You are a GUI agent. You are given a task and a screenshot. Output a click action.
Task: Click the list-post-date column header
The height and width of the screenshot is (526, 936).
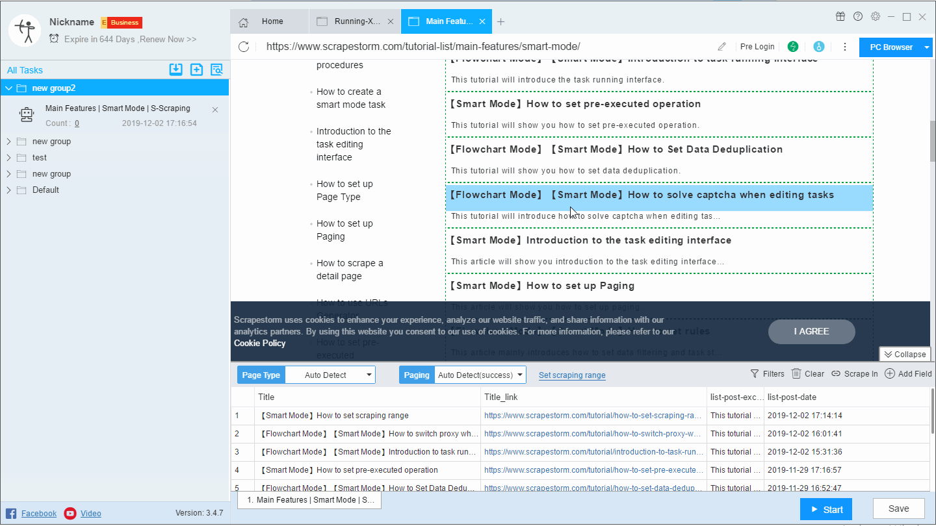[847, 397]
